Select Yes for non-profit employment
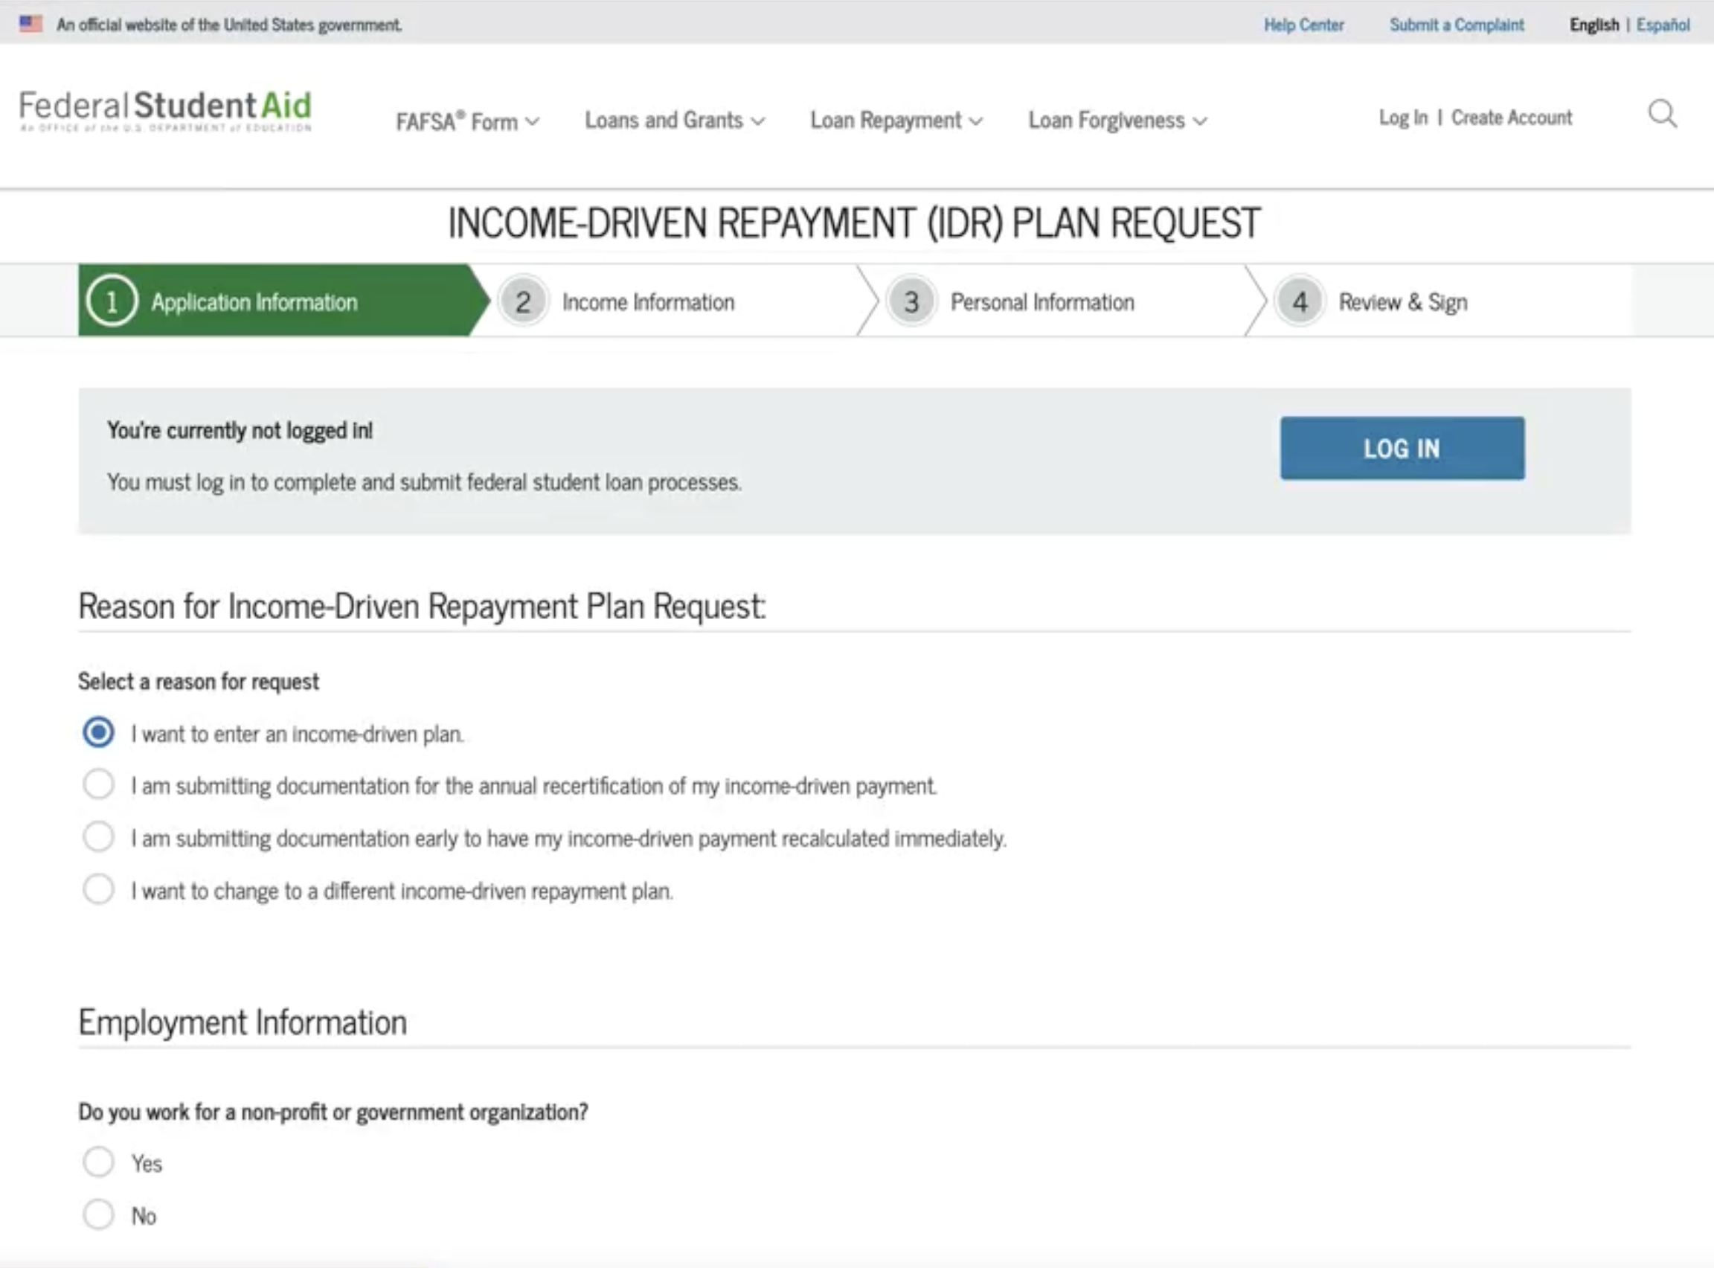The height and width of the screenshot is (1268, 1714). tap(98, 1162)
